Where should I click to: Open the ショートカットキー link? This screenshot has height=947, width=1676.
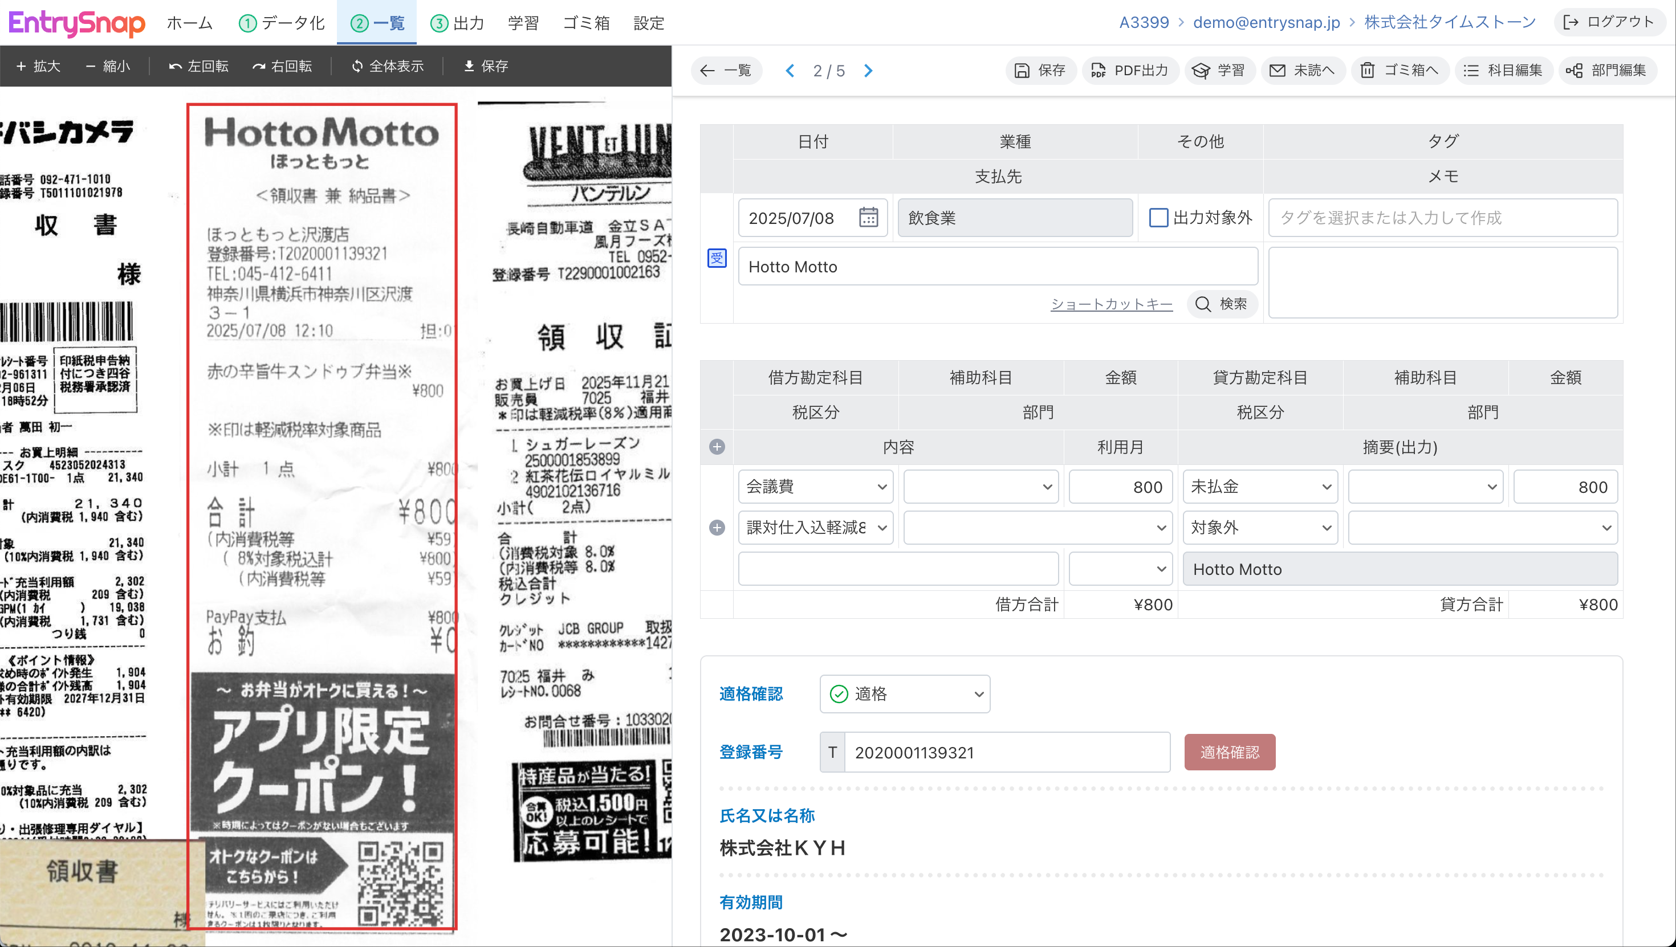click(1111, 304)
